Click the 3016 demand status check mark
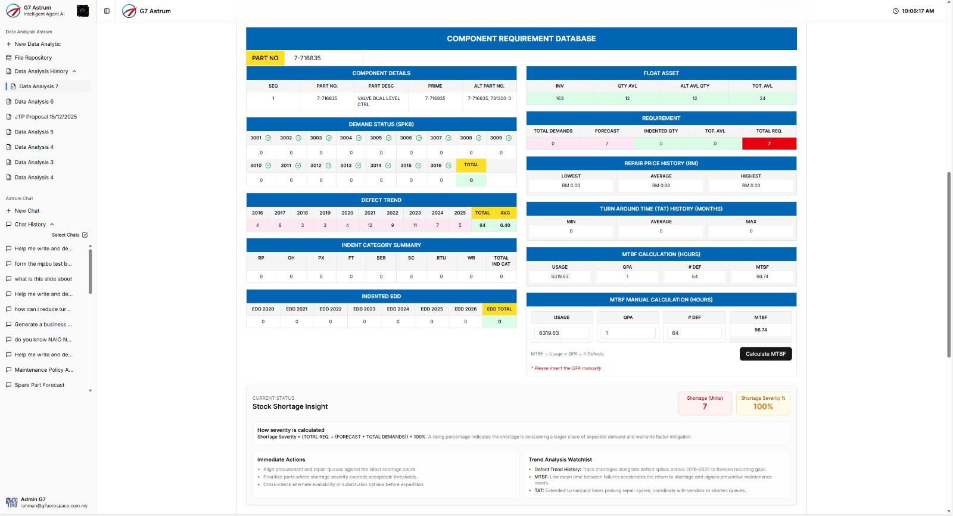 448,166
